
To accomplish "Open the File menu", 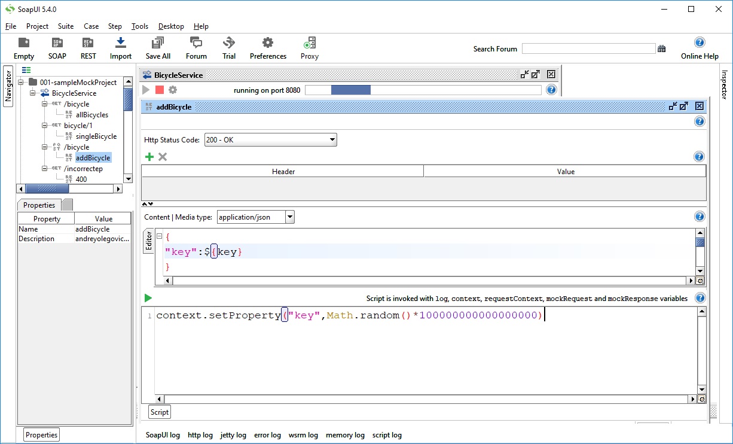I will coord(11,26).
